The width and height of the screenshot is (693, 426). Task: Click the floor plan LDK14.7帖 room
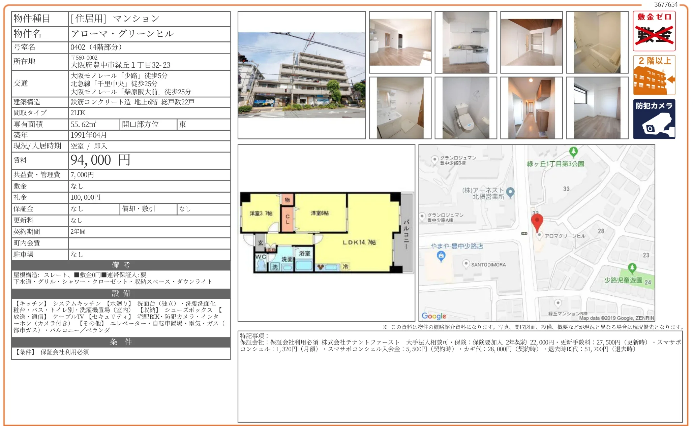(x=359, y=242)
